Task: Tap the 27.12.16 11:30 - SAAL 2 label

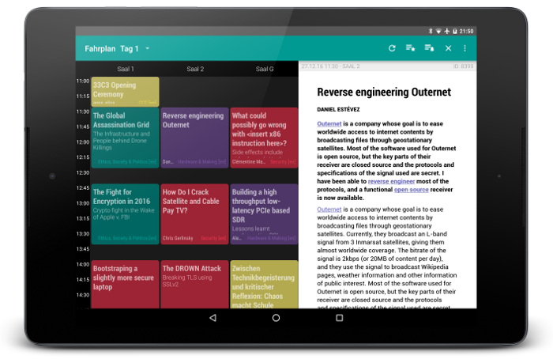Action: click(330, 66)
